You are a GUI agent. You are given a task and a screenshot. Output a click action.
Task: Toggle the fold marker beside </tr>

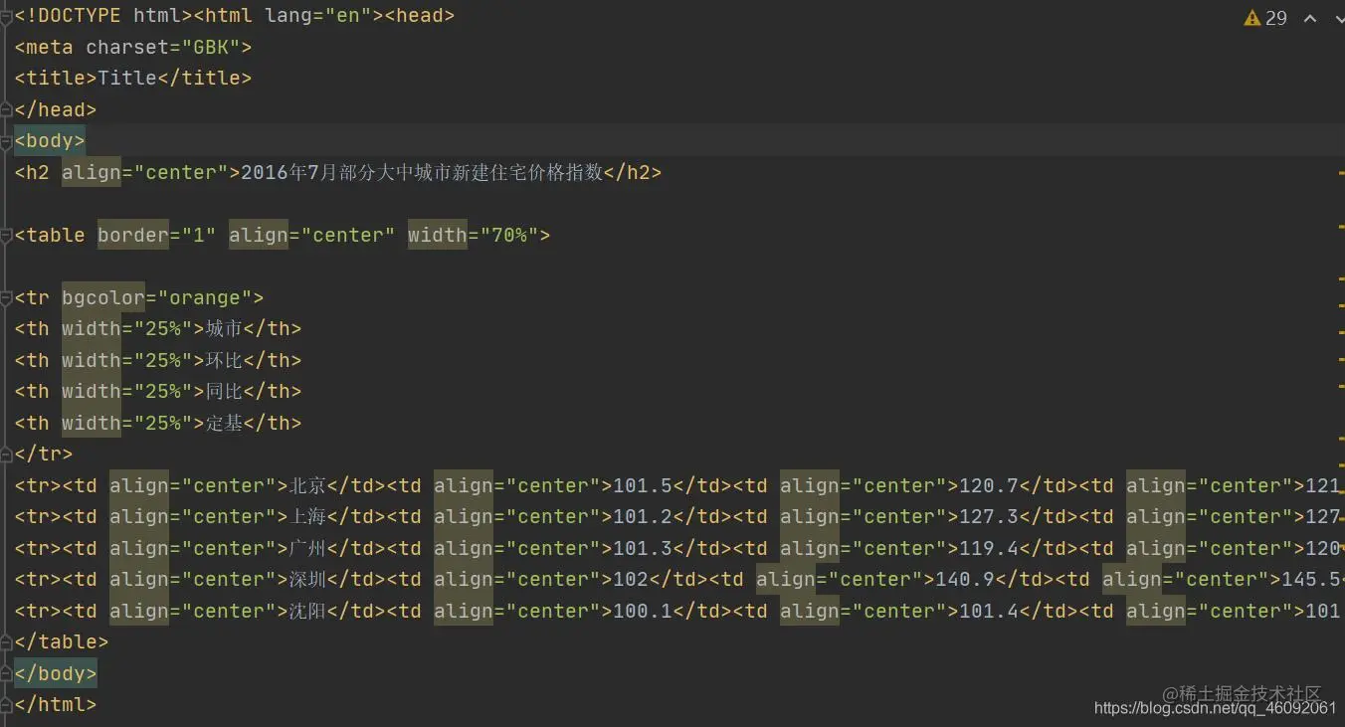pyautogui.click(x=7, y=454)
